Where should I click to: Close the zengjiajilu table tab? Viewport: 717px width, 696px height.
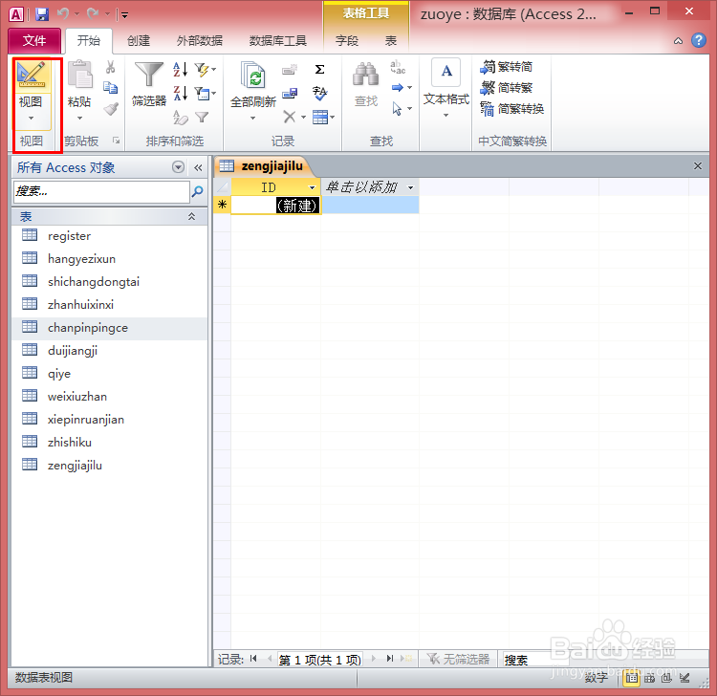click(697, 166)
